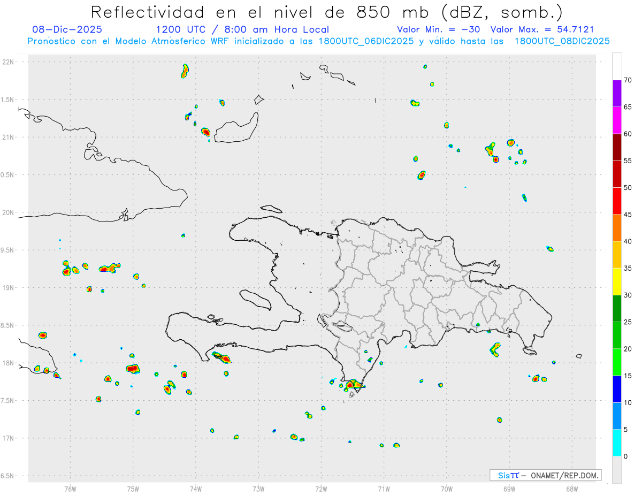This screenshot has height=496, width=642.
Task: Click the colorbar label 40
Action: [x=628, y=241]
